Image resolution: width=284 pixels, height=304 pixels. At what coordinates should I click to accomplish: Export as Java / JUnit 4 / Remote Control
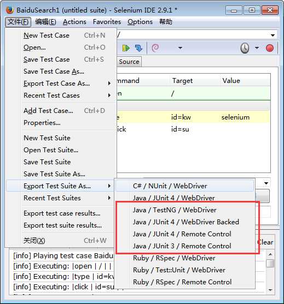[184, 234]
